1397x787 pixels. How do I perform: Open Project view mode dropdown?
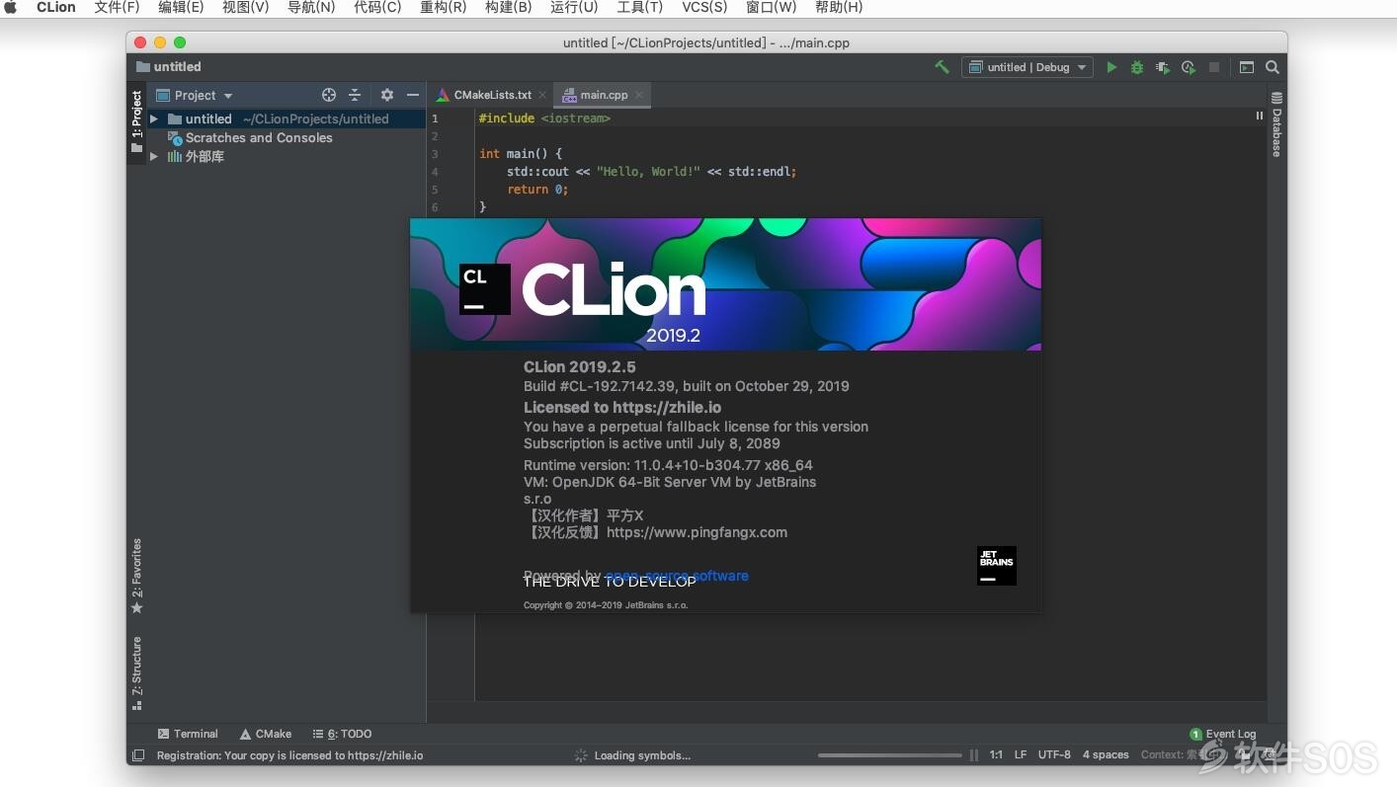point(195,95)
